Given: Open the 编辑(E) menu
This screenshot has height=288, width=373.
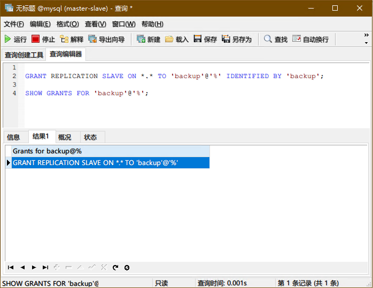Looking at the screenshot, I should [40, 24].
